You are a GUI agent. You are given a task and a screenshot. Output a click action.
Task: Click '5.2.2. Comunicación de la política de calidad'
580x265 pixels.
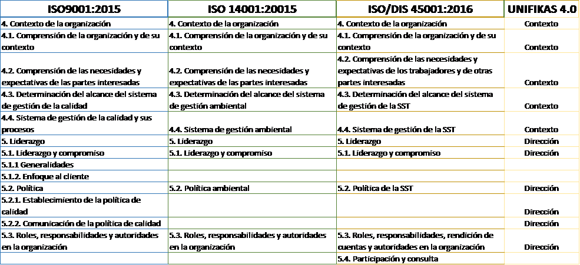(84, 224)
